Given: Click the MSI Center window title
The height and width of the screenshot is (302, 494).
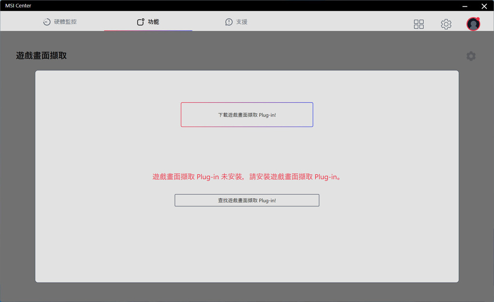Looking at the screenshot, I should click(18, 6).
